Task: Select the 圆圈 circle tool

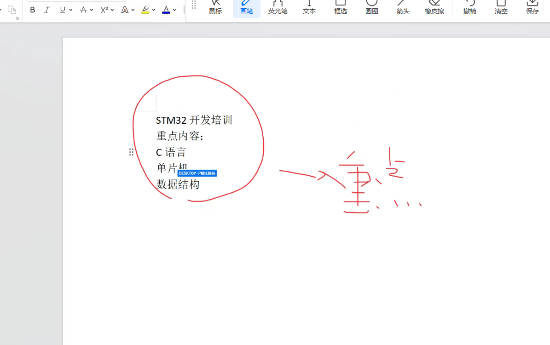Action: (372, 8)
